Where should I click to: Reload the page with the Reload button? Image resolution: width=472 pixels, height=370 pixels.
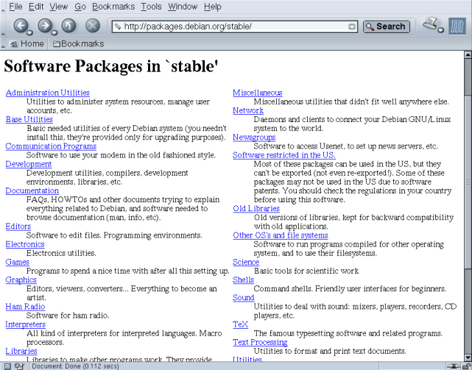(x=68, y=26)
